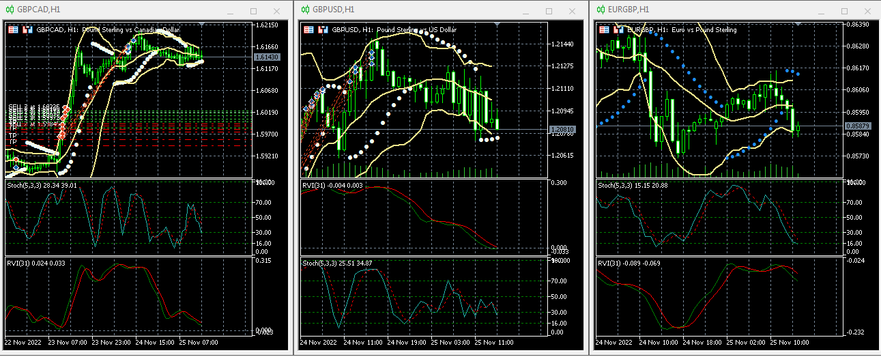Click the 25 Nov 11:00 label on GBPUSD time axis

pos(493,342)
